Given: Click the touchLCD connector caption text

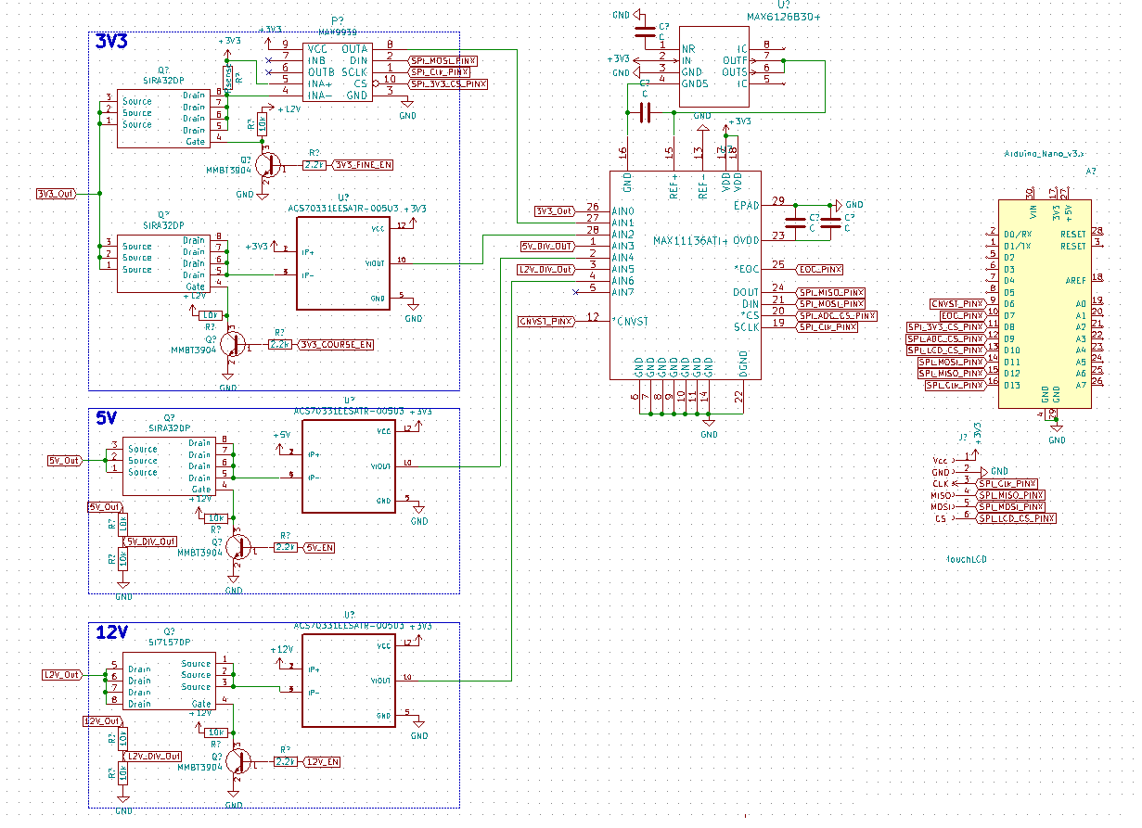Looking at the screenshot, I should (966, 560).
